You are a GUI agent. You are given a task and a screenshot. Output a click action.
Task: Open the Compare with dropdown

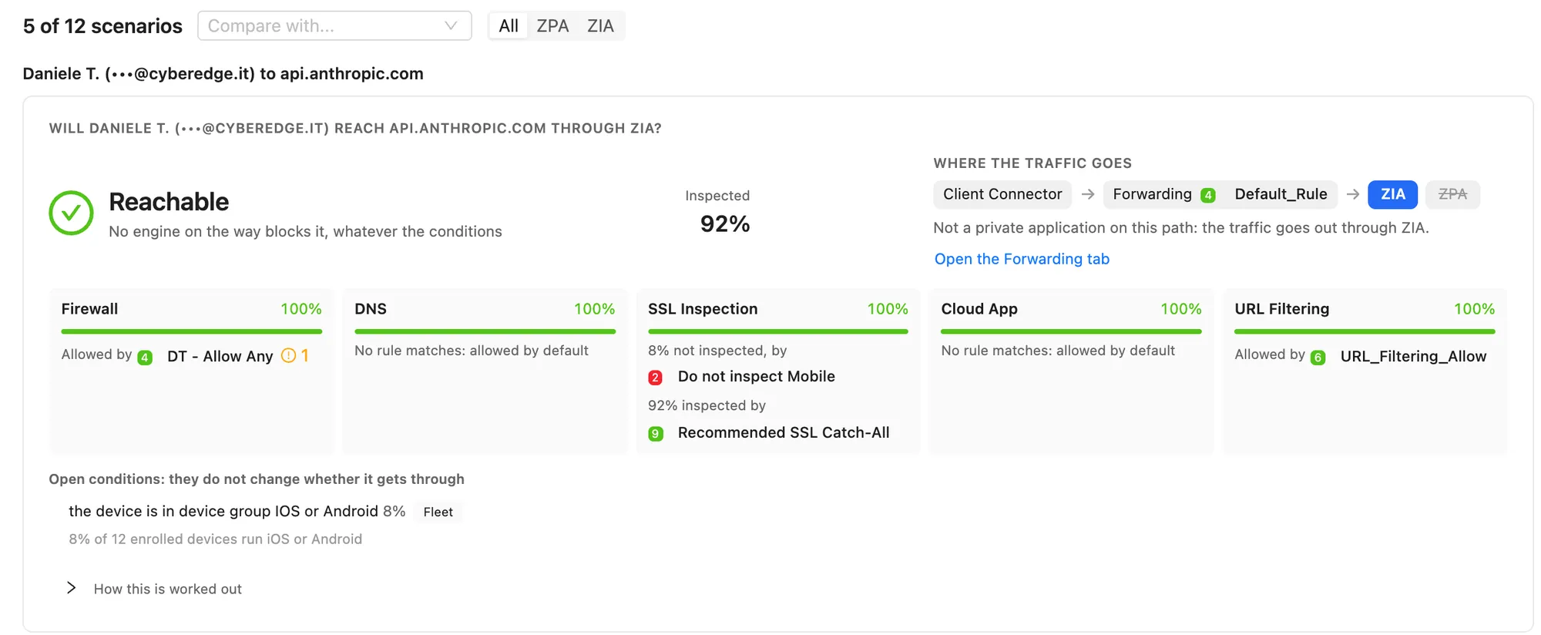click(334, 25)
